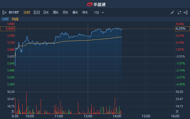Click the collapse panel icon beside 01157
This screenshot has height=119, width=190.
coord(4,13)
